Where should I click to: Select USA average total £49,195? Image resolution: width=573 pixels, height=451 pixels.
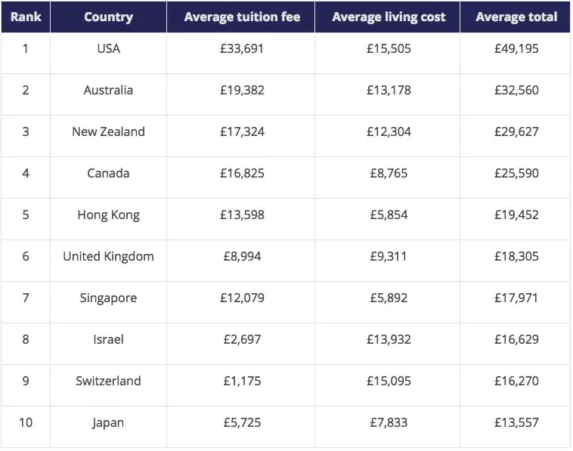tap(516, 49)
